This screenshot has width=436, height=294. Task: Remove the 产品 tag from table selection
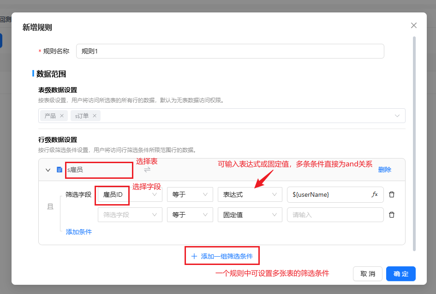(61, 116)
